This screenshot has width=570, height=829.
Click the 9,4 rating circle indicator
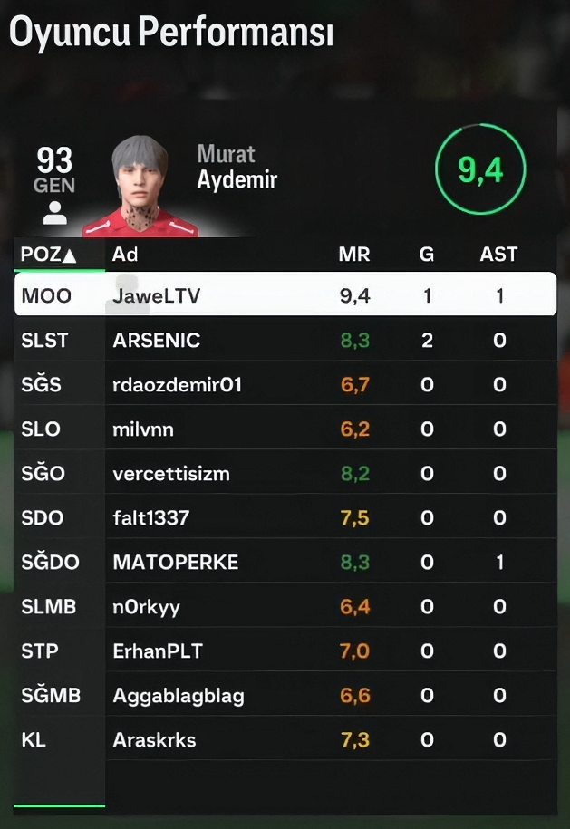click(x=480, y=169)
